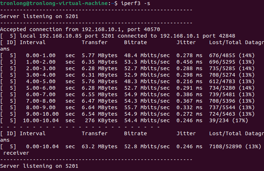The height and width of the screenshot is (171, 264).
Task: Click the word 'receiver' in summary
Action: point(16,153)
